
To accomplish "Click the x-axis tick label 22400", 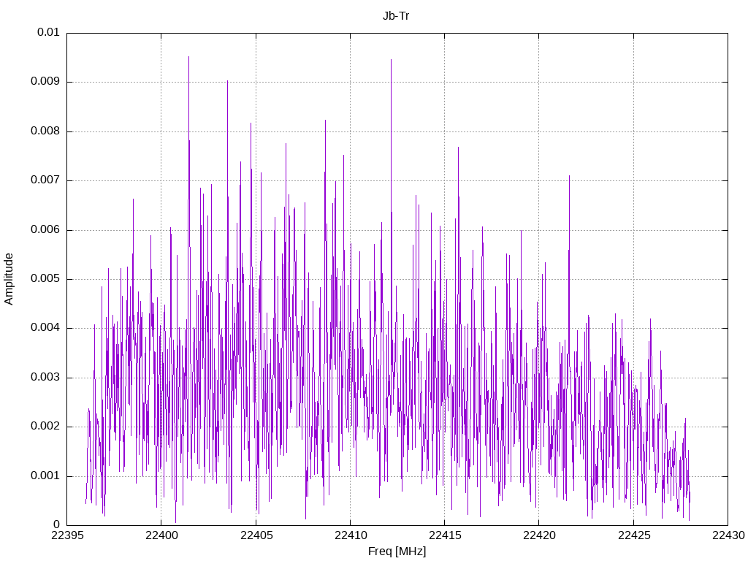I will pyautogui.click(x=161, y=535).
